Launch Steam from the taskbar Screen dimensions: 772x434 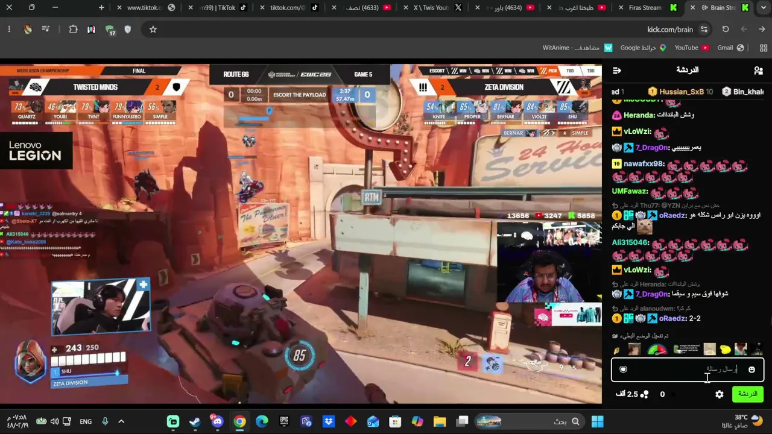[x=195, y=421]
